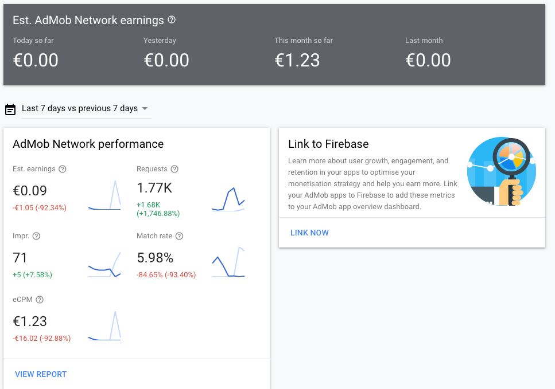Click help icon next to Est. earnings

click(63, 169)
